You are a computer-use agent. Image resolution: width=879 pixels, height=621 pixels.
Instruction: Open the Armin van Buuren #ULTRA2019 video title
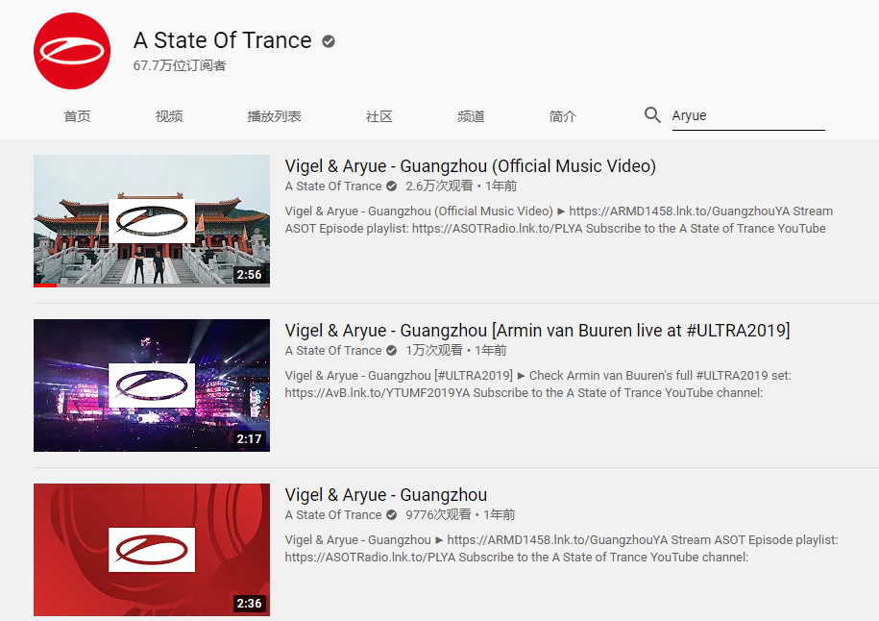pos(537,331)
